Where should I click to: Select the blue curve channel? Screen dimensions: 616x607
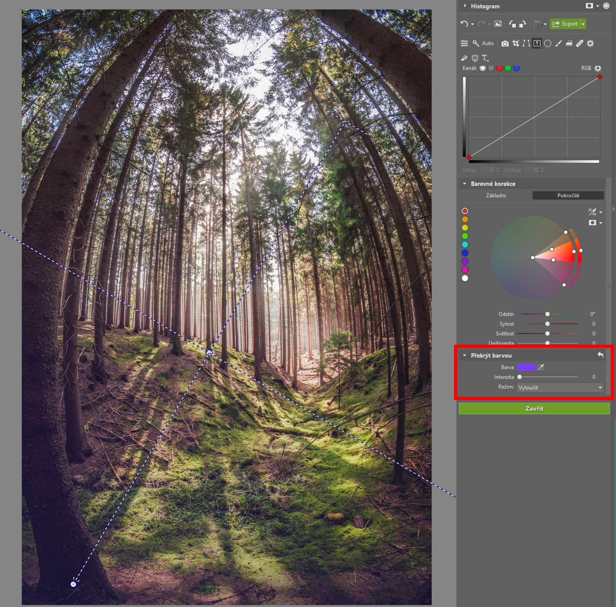pyautogui.click(x=516, y=68)
